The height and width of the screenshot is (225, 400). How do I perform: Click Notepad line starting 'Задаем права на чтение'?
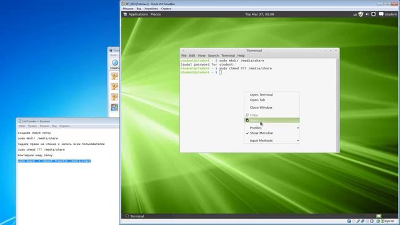click(x=61, y=144)
